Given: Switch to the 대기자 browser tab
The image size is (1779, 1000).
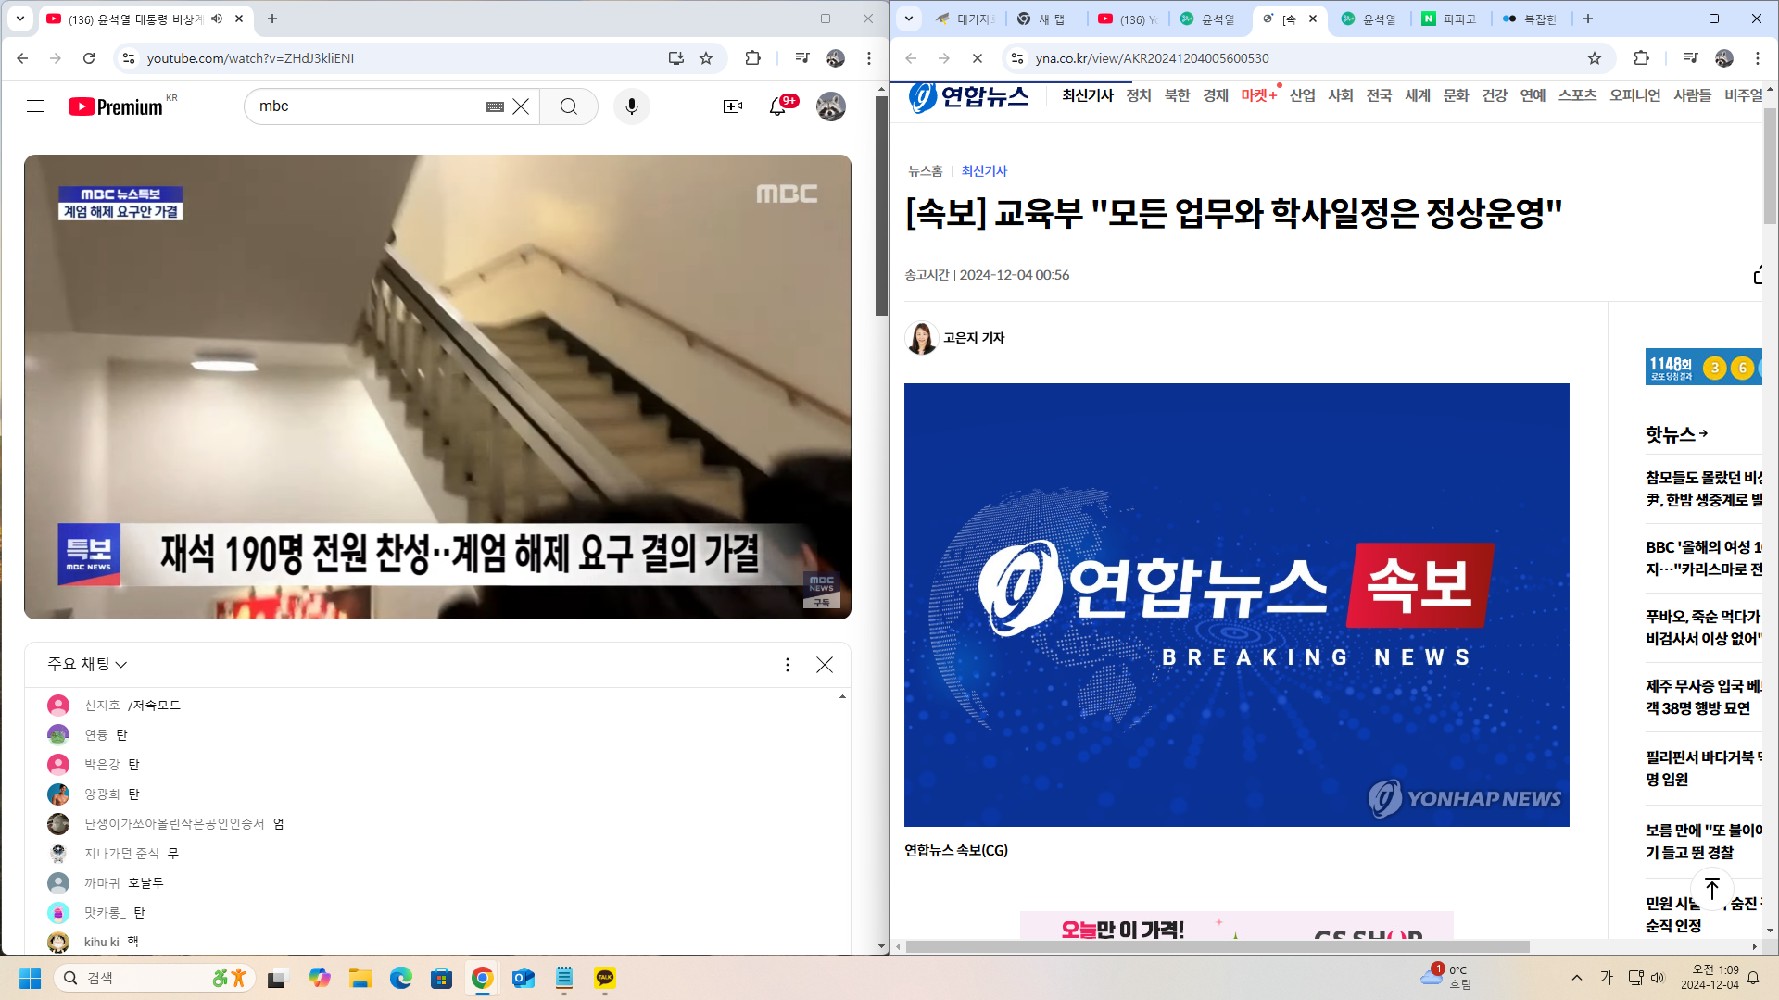Looking at the screenshot, I should 965,19.
